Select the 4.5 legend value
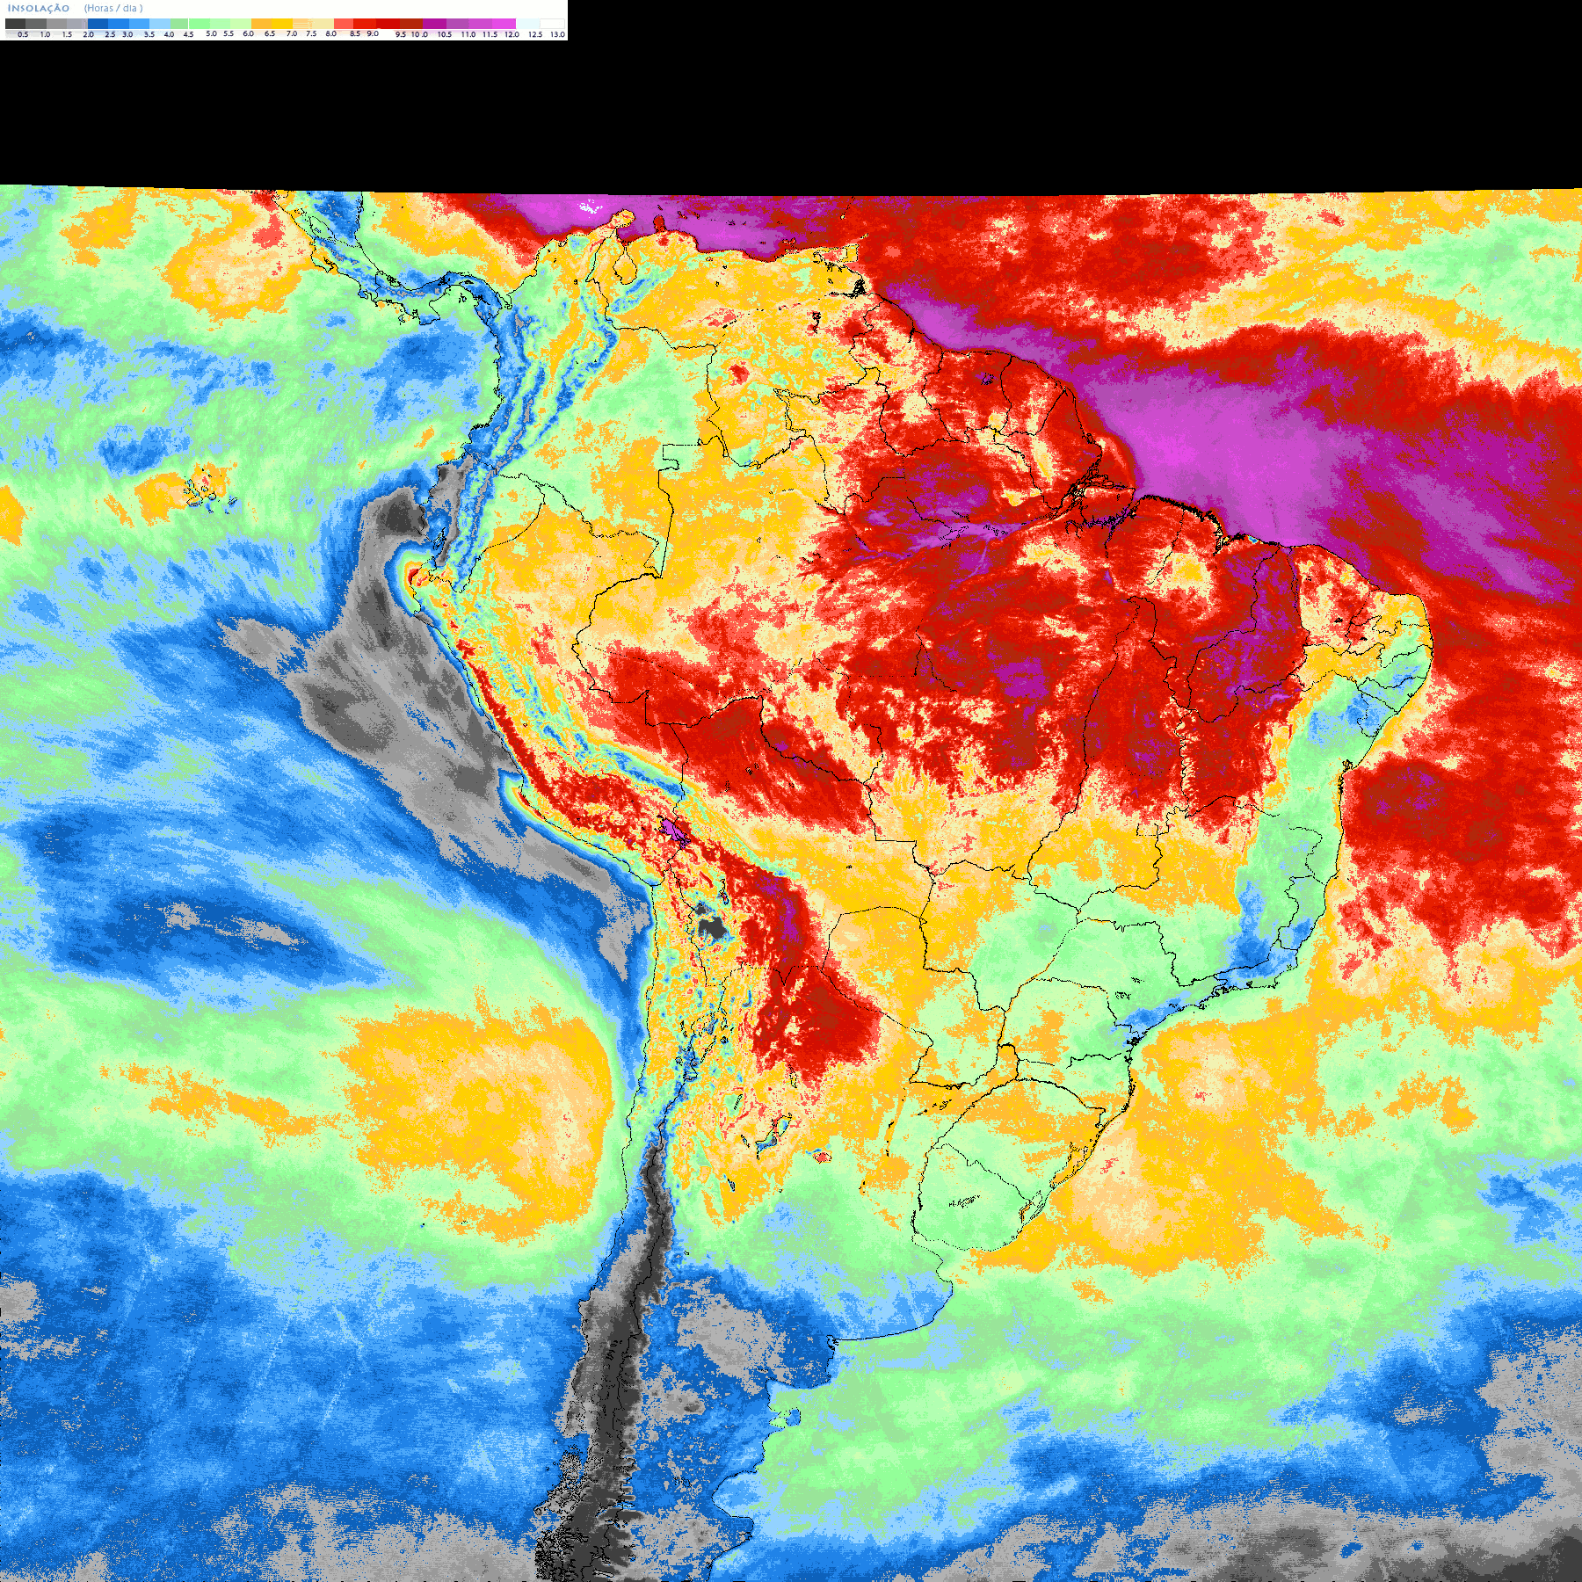1582x1582 pixels. point(188,34)
